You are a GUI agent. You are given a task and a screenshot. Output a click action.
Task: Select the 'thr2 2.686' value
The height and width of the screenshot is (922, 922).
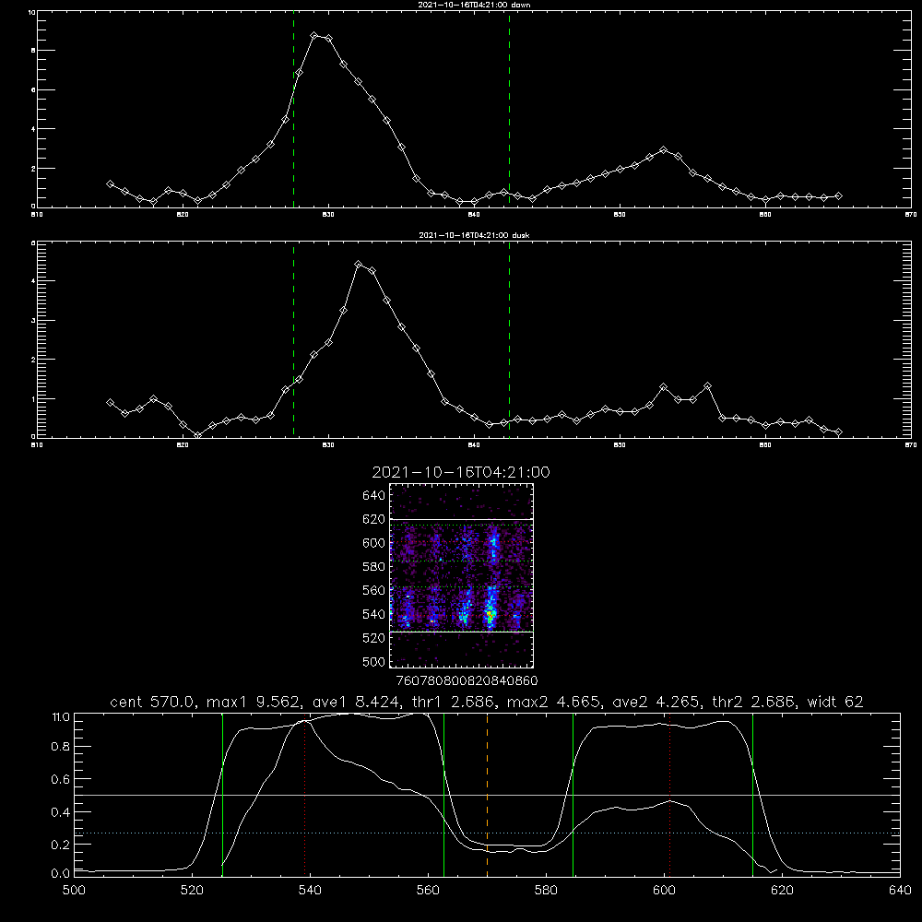pyautogui.click(x=753, y=702)
